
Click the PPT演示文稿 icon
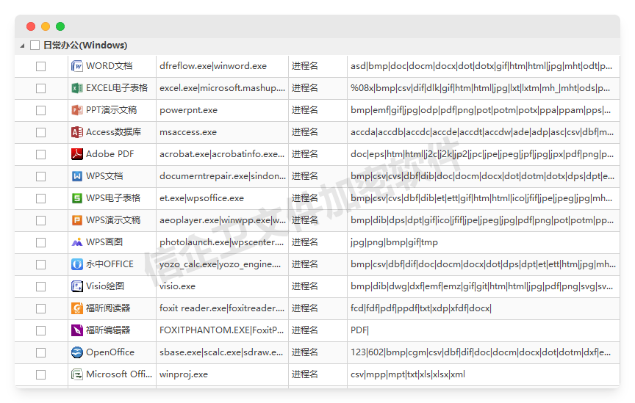(77, 110)
